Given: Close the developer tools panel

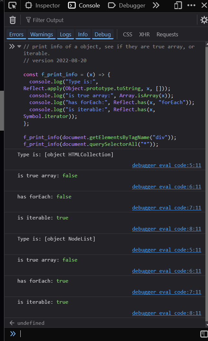Looking at the screenshot, I should (204, 5).
